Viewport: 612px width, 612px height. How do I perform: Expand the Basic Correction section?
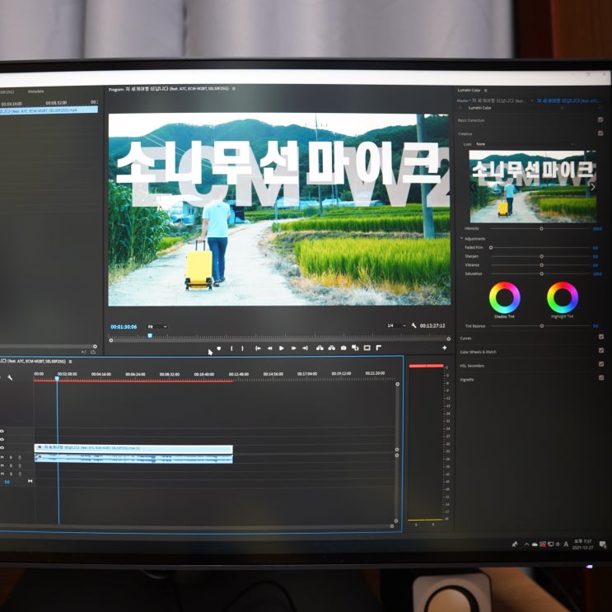coord(471,120)
